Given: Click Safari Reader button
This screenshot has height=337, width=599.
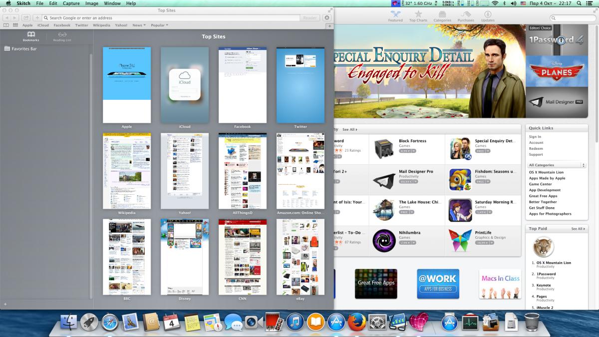Looking at the screenshot, I should point(310,18).
